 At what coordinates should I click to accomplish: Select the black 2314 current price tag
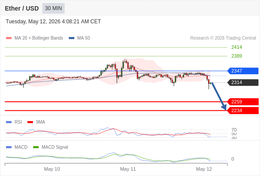point(243,82)
